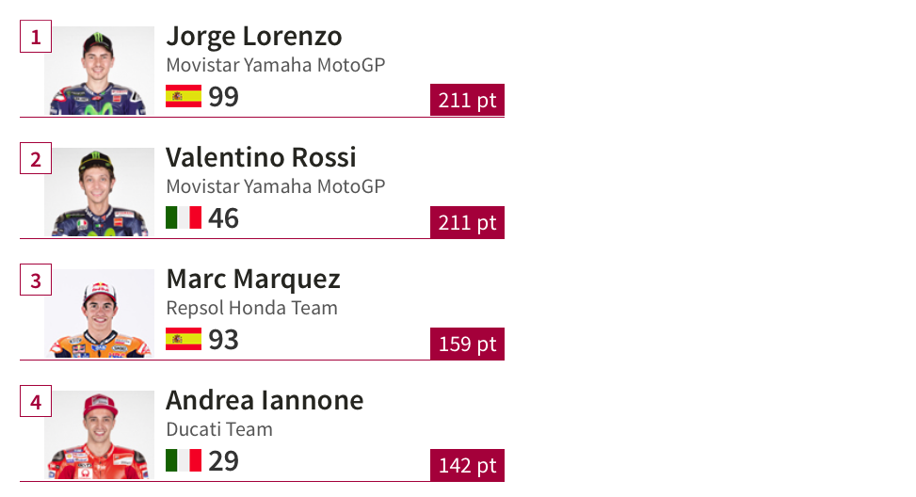Click the rank 1 position badge

point(36,38)
